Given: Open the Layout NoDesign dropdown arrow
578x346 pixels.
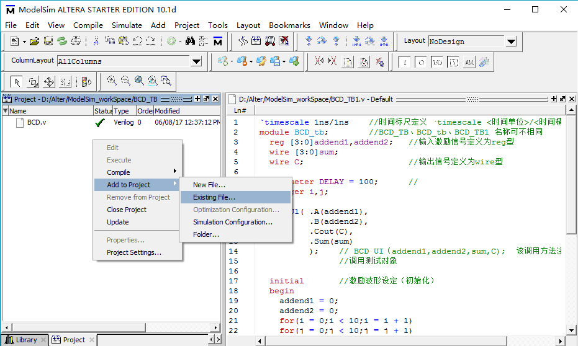Looking at the screenshot, I should [x=511, y=42].
